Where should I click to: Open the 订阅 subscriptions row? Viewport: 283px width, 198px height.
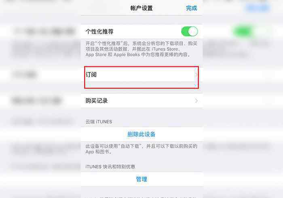coord(142,74)
